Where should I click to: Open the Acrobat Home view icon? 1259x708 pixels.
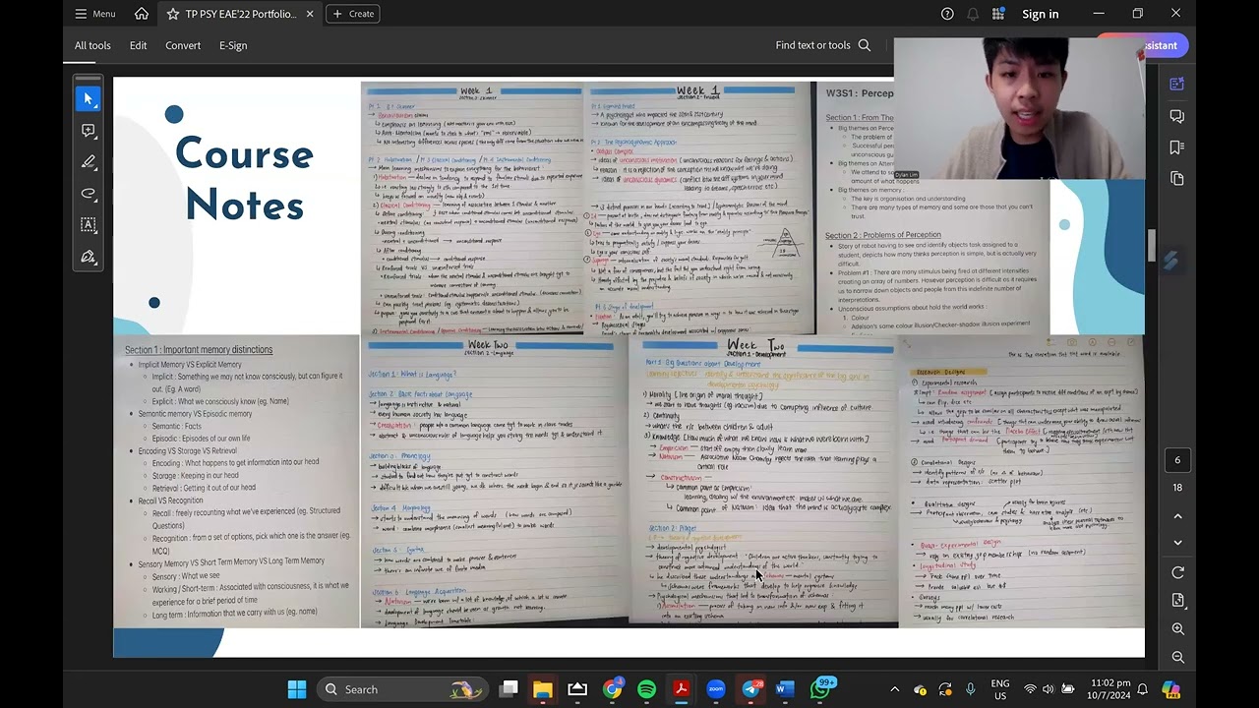pyautogui.click(x=142, y=14)
